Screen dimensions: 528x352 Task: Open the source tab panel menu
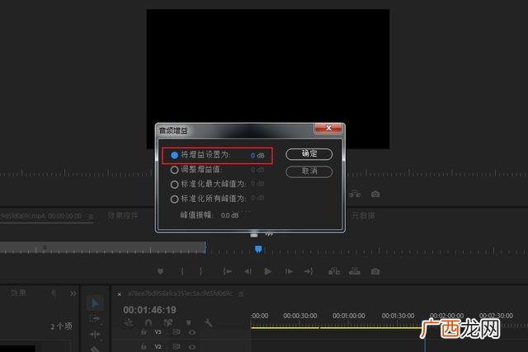click(x=91, y=216)
